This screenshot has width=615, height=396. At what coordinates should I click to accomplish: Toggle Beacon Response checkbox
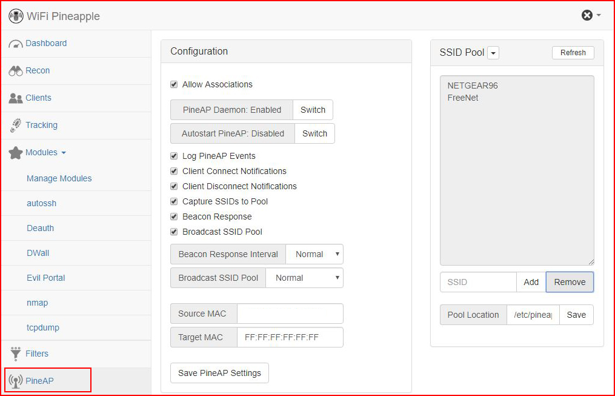pyautogui.click(x=174, y=216)
